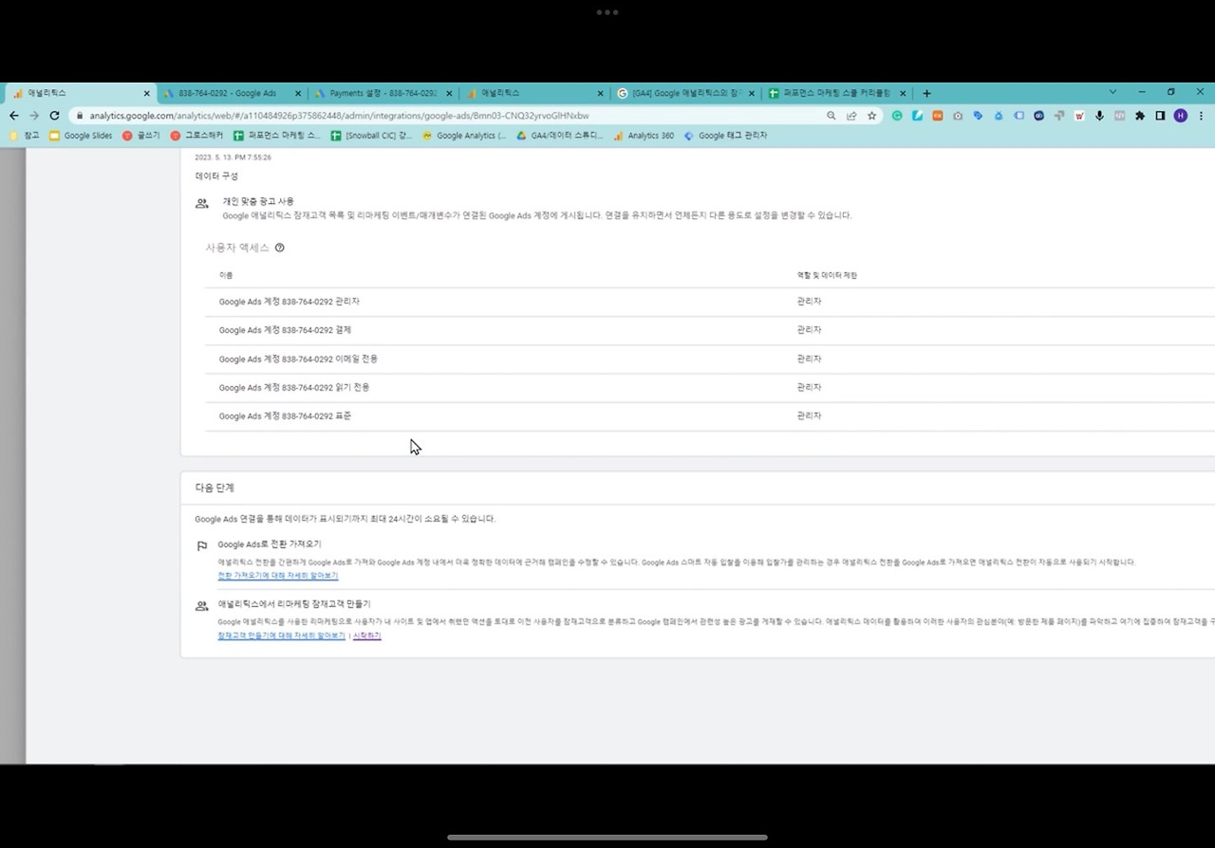
Task: Open the [Snowball CIC] bookmark
Action: click(x=371, y=136)
